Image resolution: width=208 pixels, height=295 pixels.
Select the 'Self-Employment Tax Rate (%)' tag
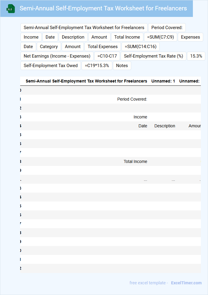pyautogui.click(x=153, y=56)
